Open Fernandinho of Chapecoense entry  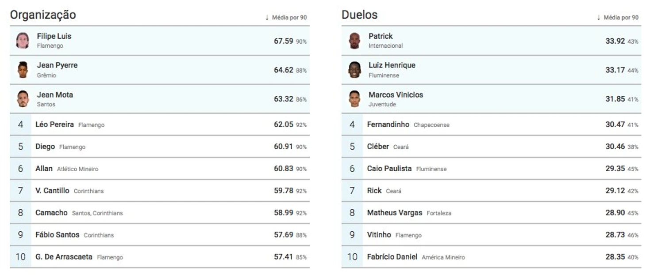pos(388,124)
